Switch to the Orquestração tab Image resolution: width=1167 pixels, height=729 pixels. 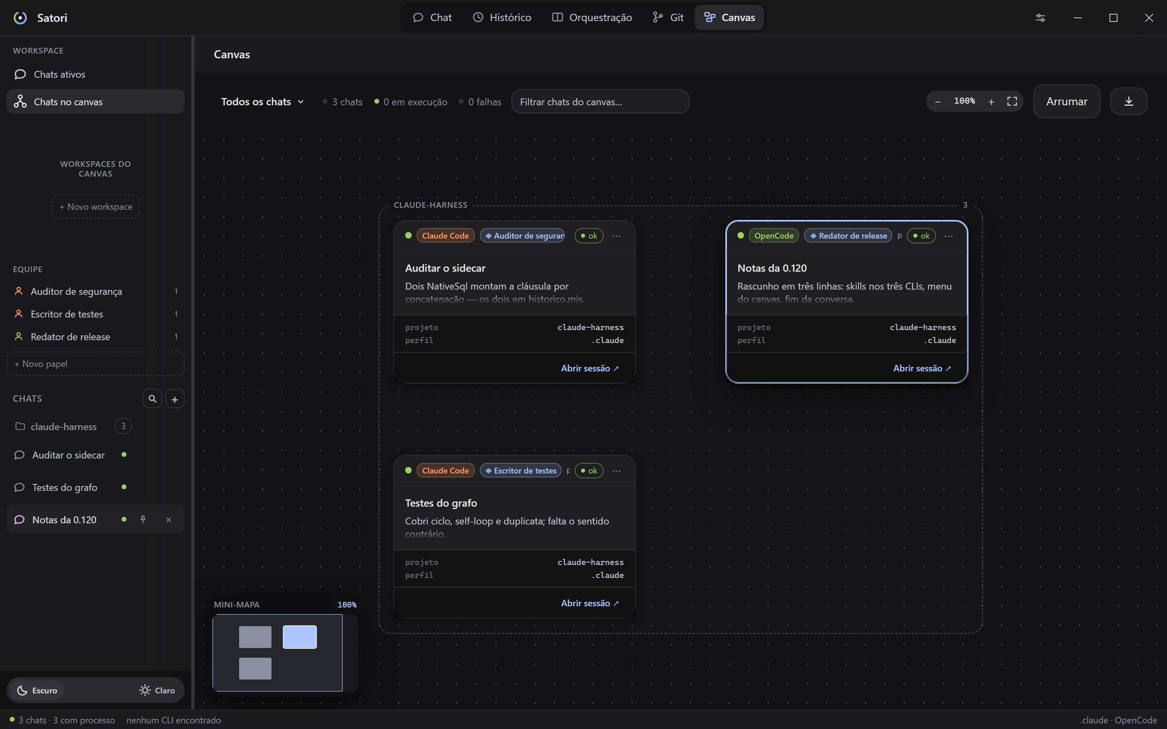(592, 17)
